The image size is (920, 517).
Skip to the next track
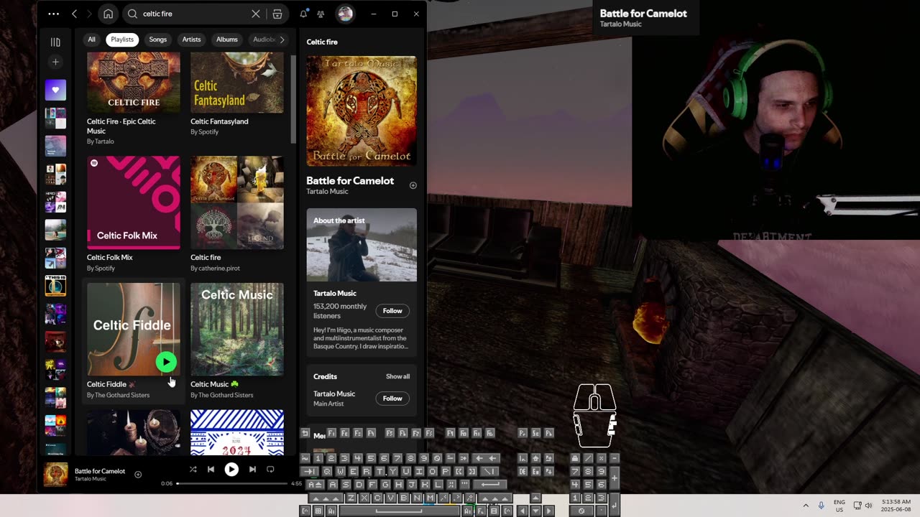pos(252,470)
